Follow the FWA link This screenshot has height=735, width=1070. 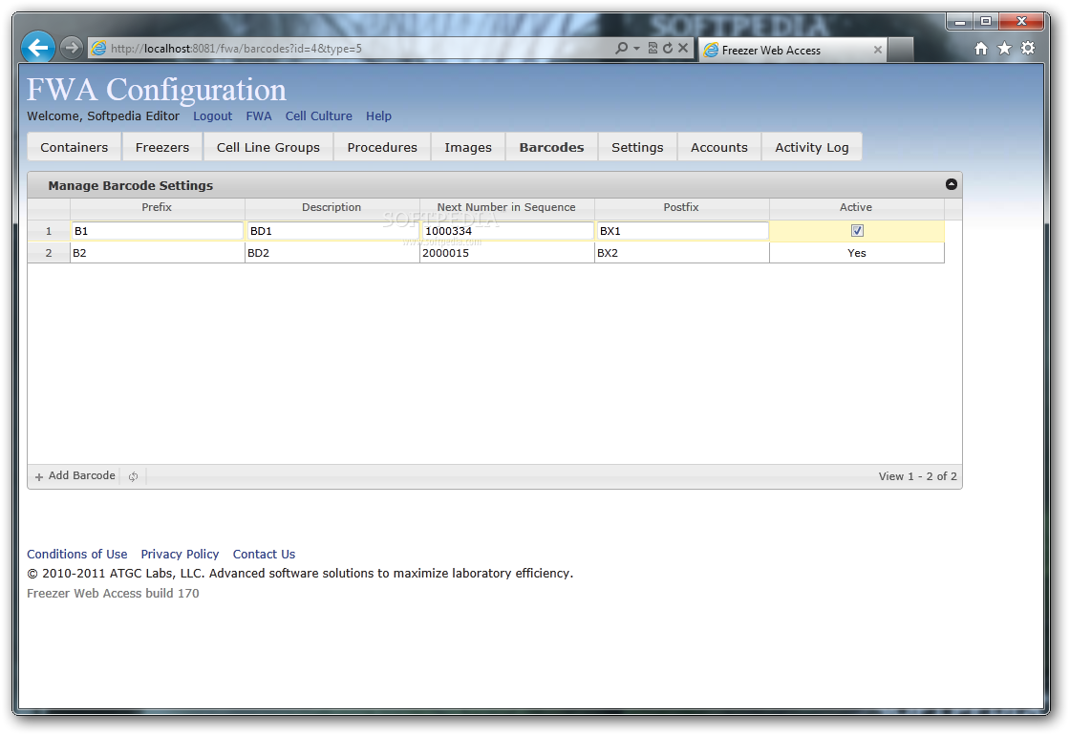(259, 115)
